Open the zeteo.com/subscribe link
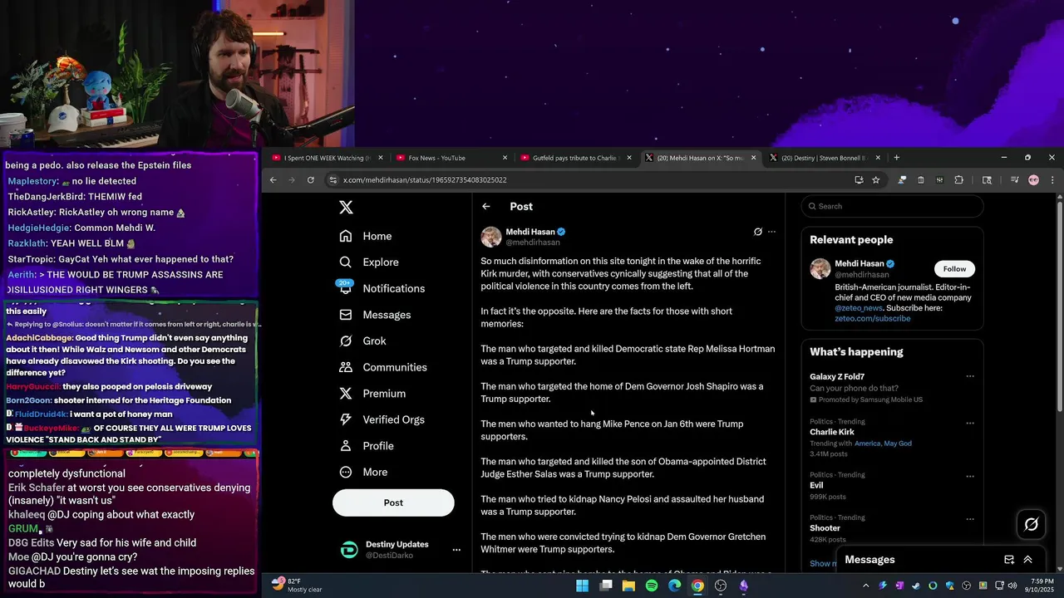Viewport: 1064px width, 598px height. point(872,319)
